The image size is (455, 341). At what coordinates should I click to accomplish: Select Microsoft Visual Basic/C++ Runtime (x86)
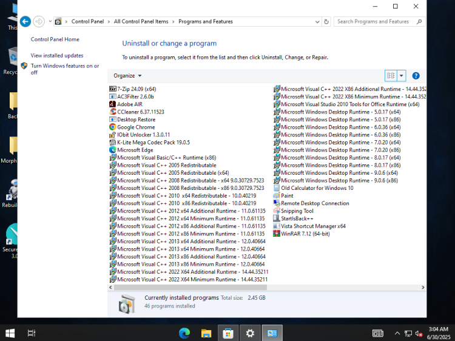pyautogui.click(x=163, y=158)
